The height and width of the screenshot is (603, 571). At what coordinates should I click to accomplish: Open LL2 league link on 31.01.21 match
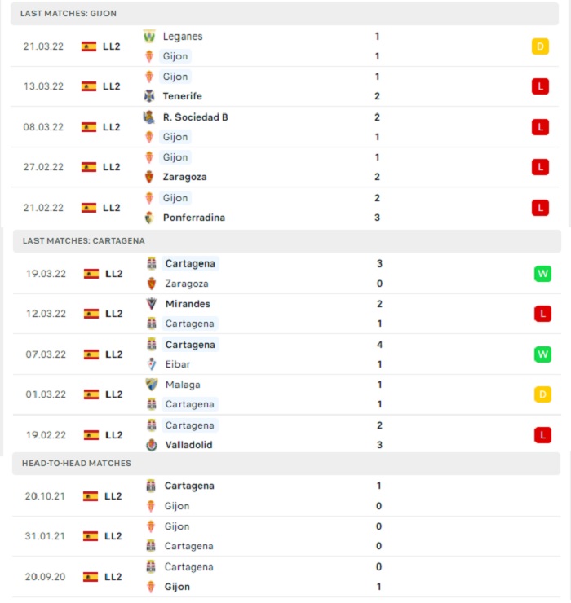click(x=113, y=536)
